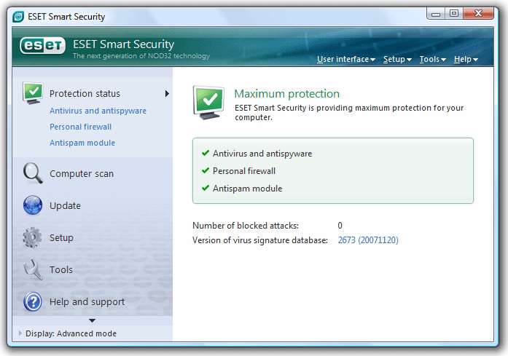
Task: Minimize the ESET Smart Security window
Action: point(436,14)
